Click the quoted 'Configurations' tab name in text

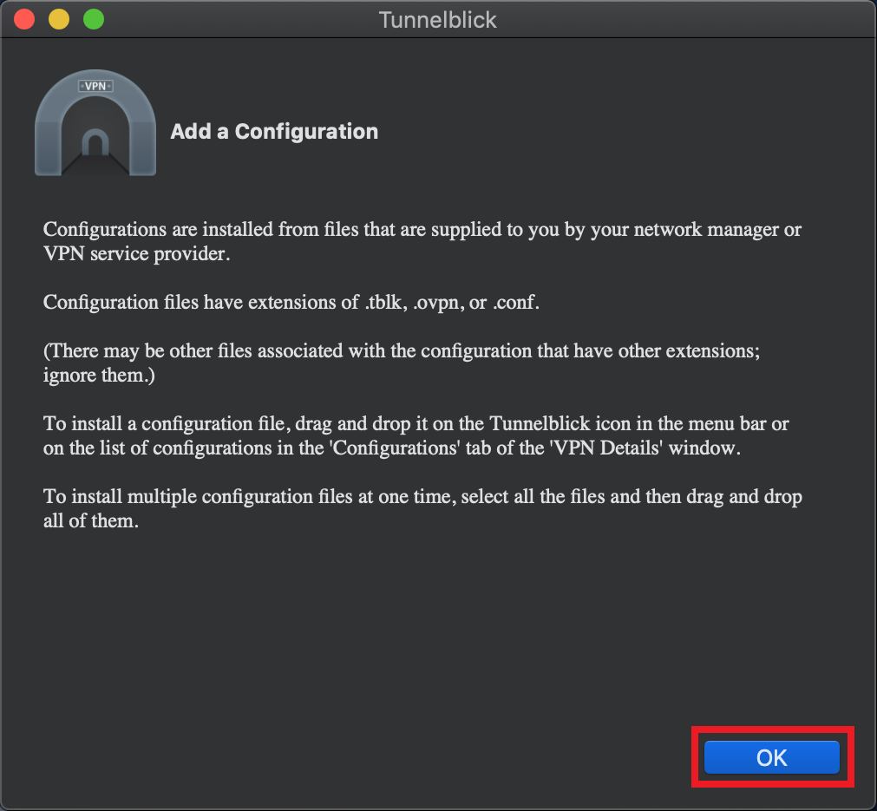click(x=396, y=448)
